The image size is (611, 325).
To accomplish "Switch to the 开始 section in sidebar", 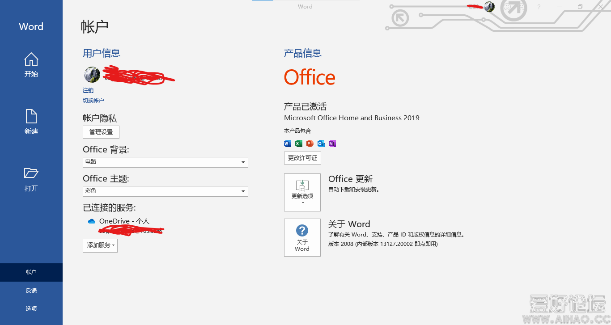I will tap(31, 65).
